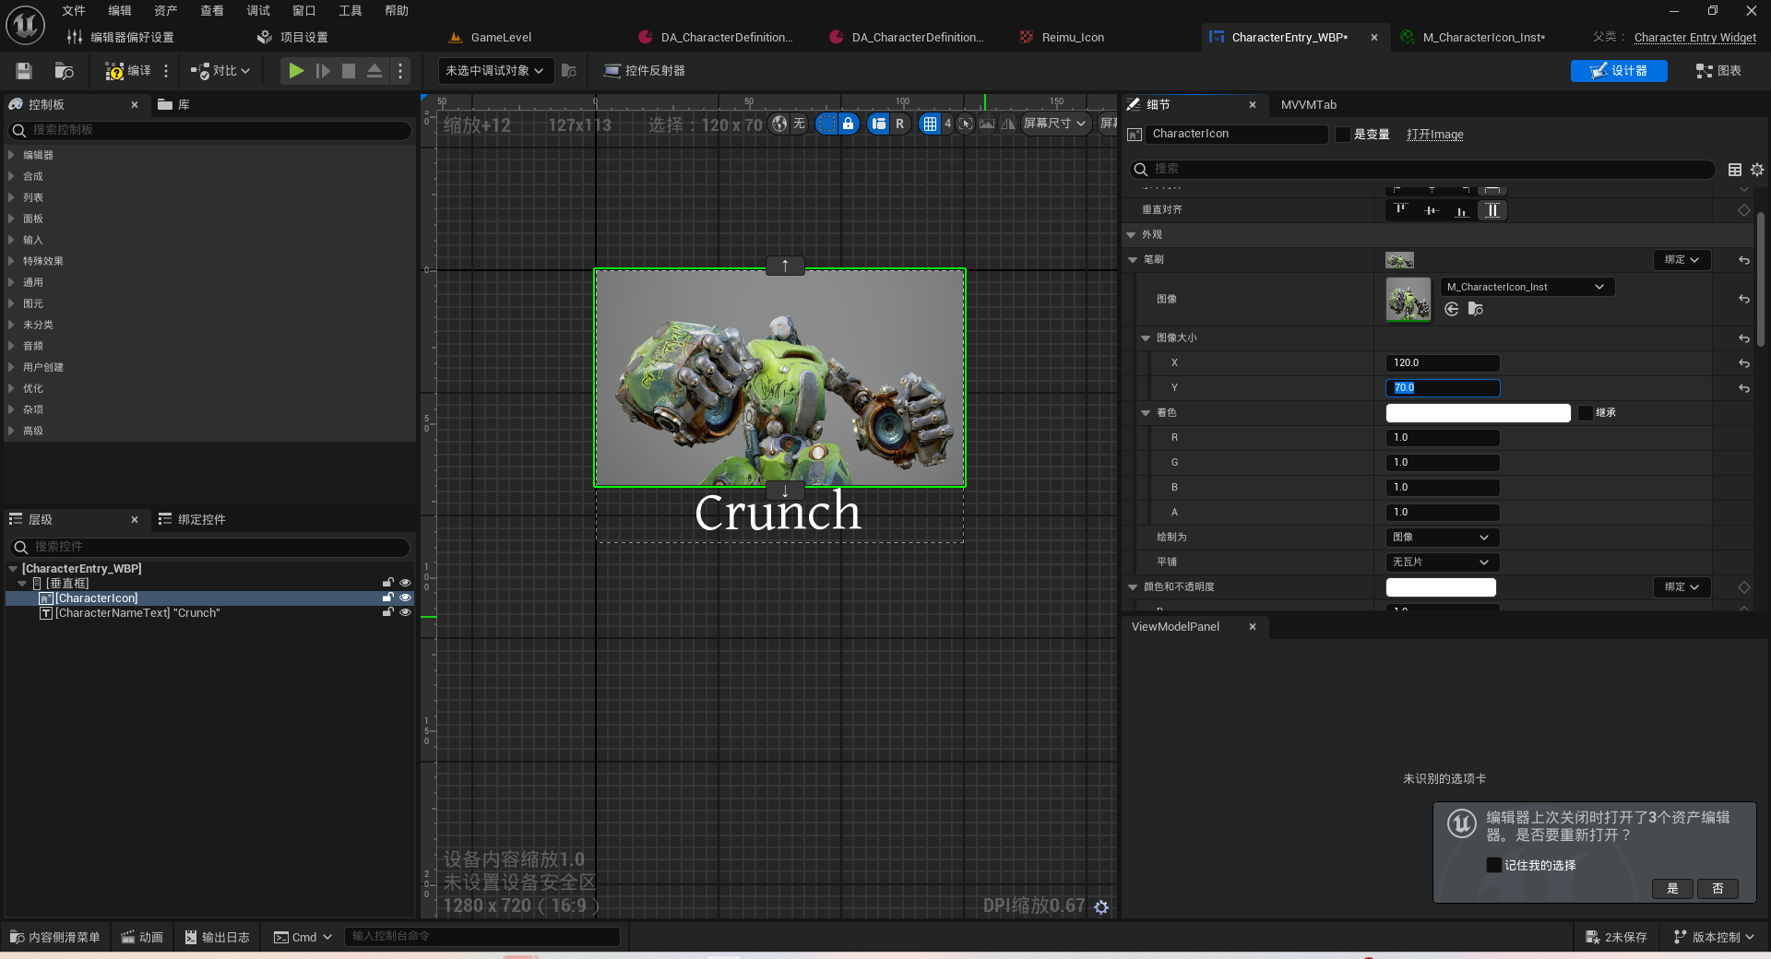Open the 屏幕尺寸 screen size dropdown
Image resolution: width=1771 pixels, height=959 pixels.
click(x=1055, y=124)
